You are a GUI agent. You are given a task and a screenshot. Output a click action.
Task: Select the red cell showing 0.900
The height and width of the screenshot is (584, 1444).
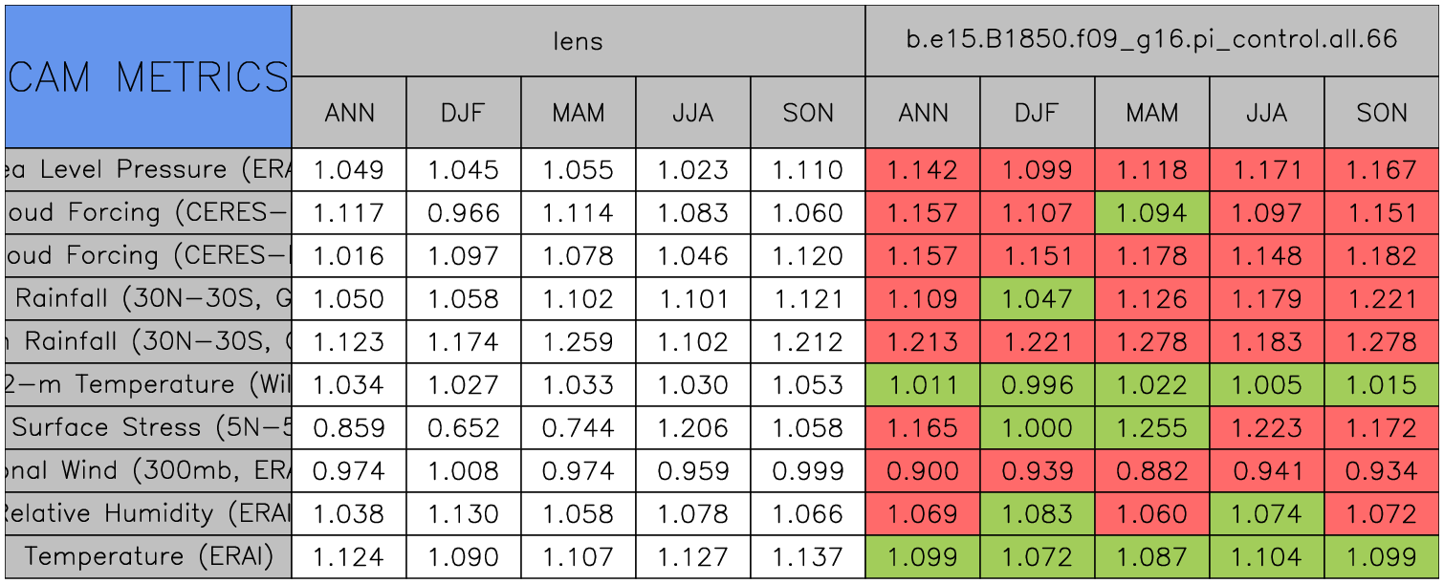922,471
